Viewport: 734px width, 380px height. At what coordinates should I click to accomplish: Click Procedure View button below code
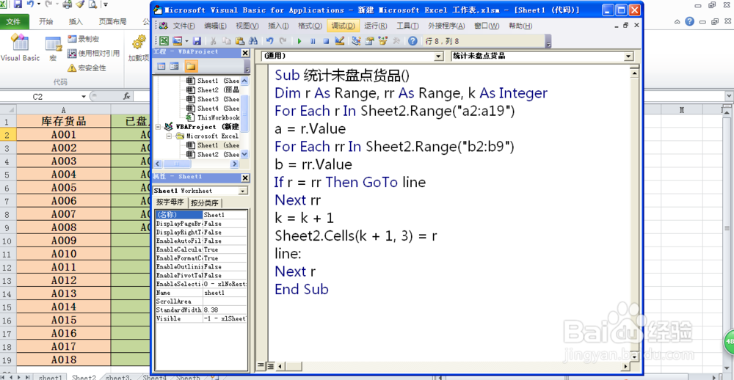[261, 365]
